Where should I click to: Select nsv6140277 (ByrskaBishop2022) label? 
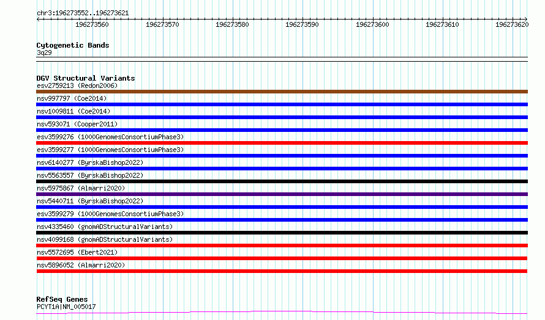(x=90, y=162)
